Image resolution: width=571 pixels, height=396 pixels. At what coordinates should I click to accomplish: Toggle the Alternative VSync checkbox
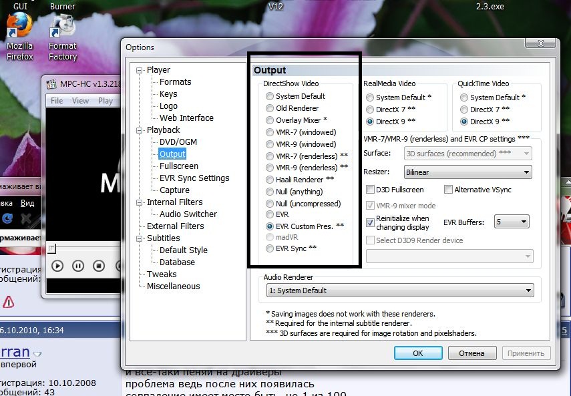(x=448, y=190)
